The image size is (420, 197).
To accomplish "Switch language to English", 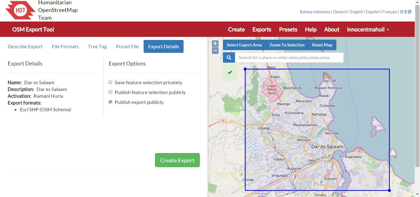I will point(357,12).
